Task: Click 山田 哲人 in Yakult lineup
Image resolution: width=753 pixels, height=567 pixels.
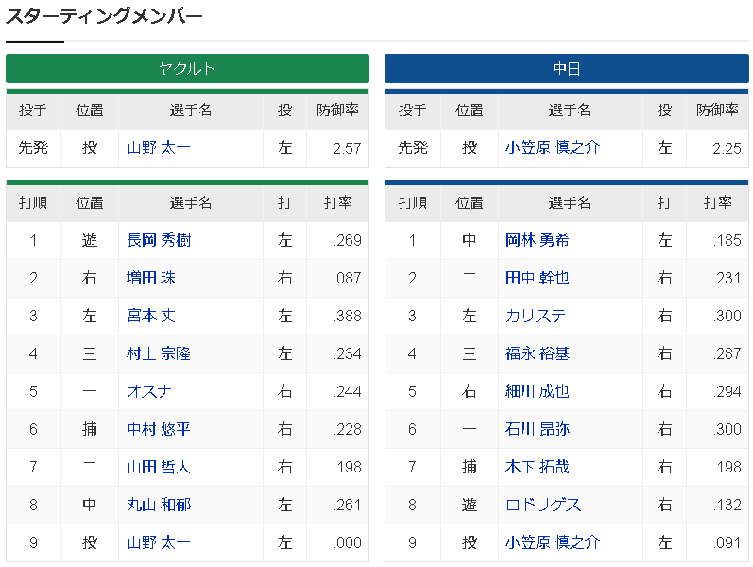Action: [x=159, y=467]
